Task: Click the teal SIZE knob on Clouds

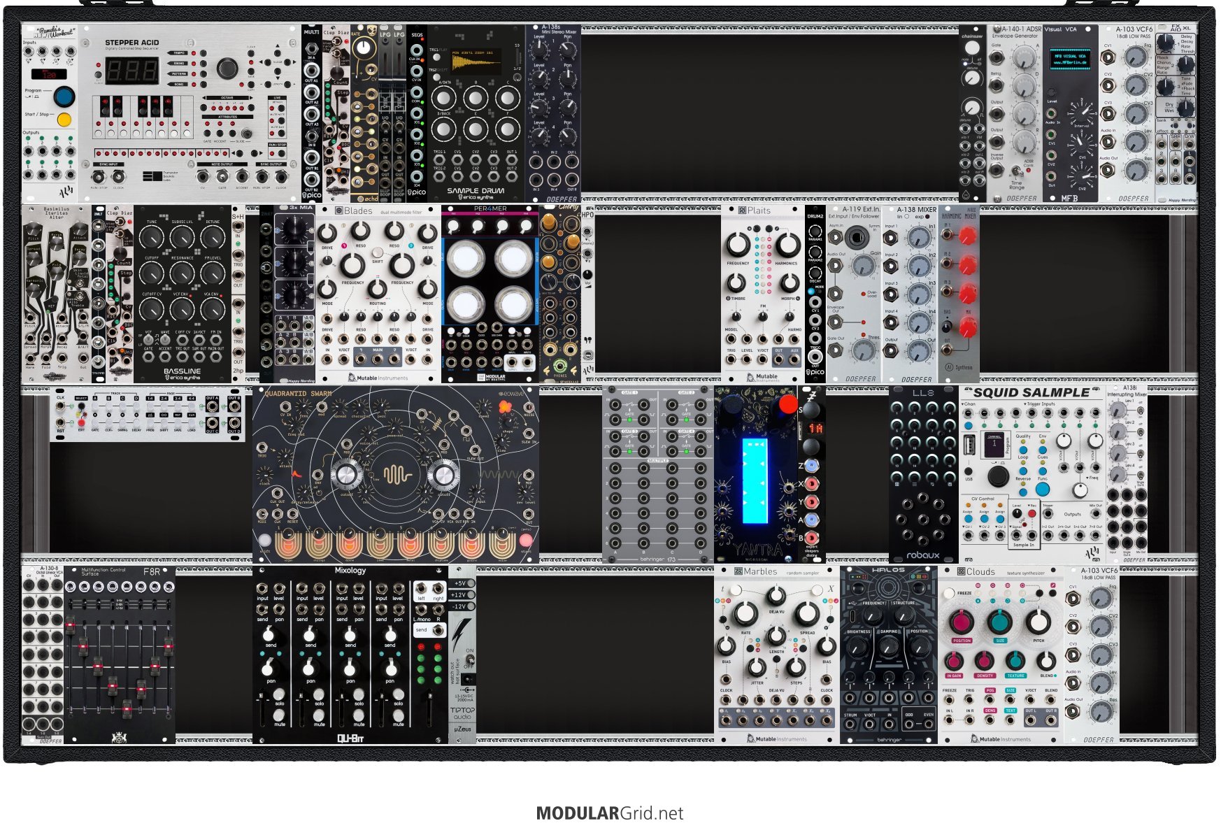Action: point(1000,622)
